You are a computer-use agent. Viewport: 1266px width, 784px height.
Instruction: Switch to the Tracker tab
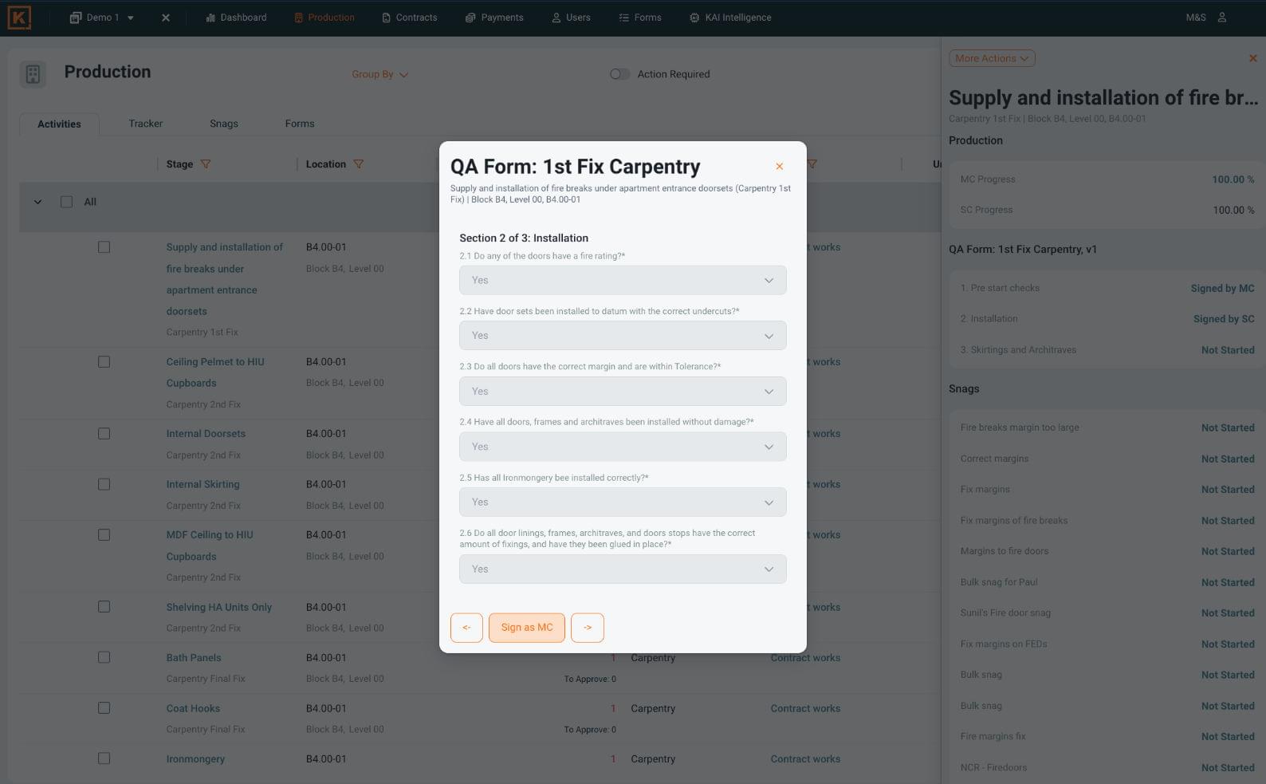click(x=145, y=124)
